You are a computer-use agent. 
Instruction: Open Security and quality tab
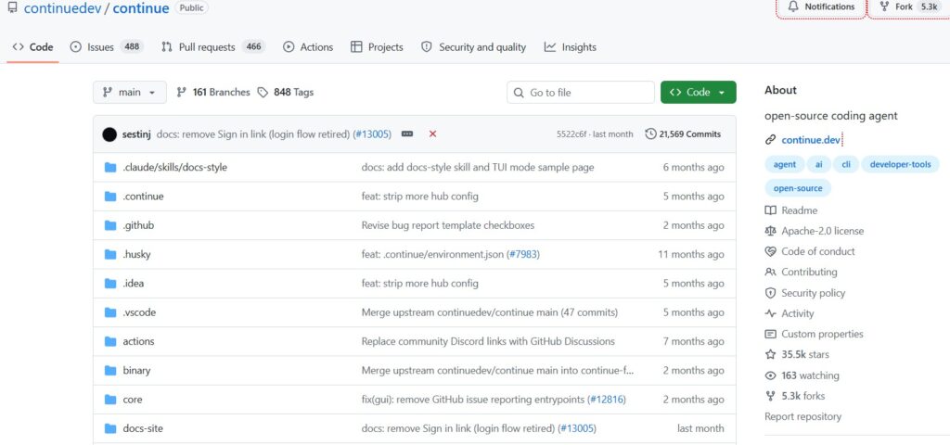(473, 47)
